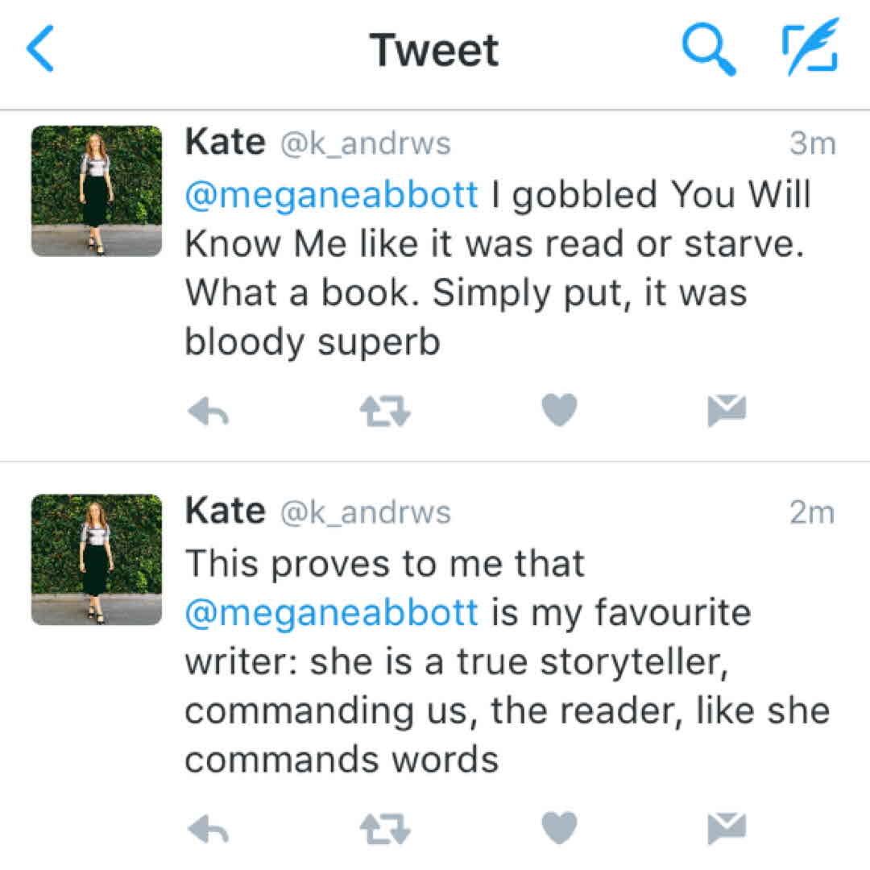Open @meganeabbott mention in first tweet

tap(332, 196)
